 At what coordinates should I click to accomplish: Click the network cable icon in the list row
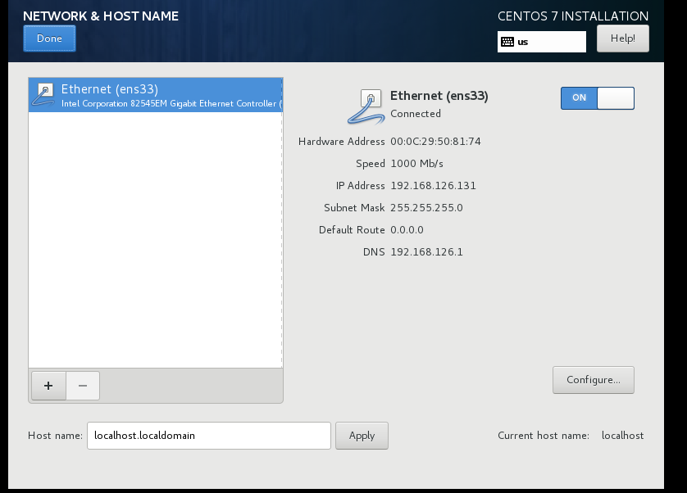(43, 94)
